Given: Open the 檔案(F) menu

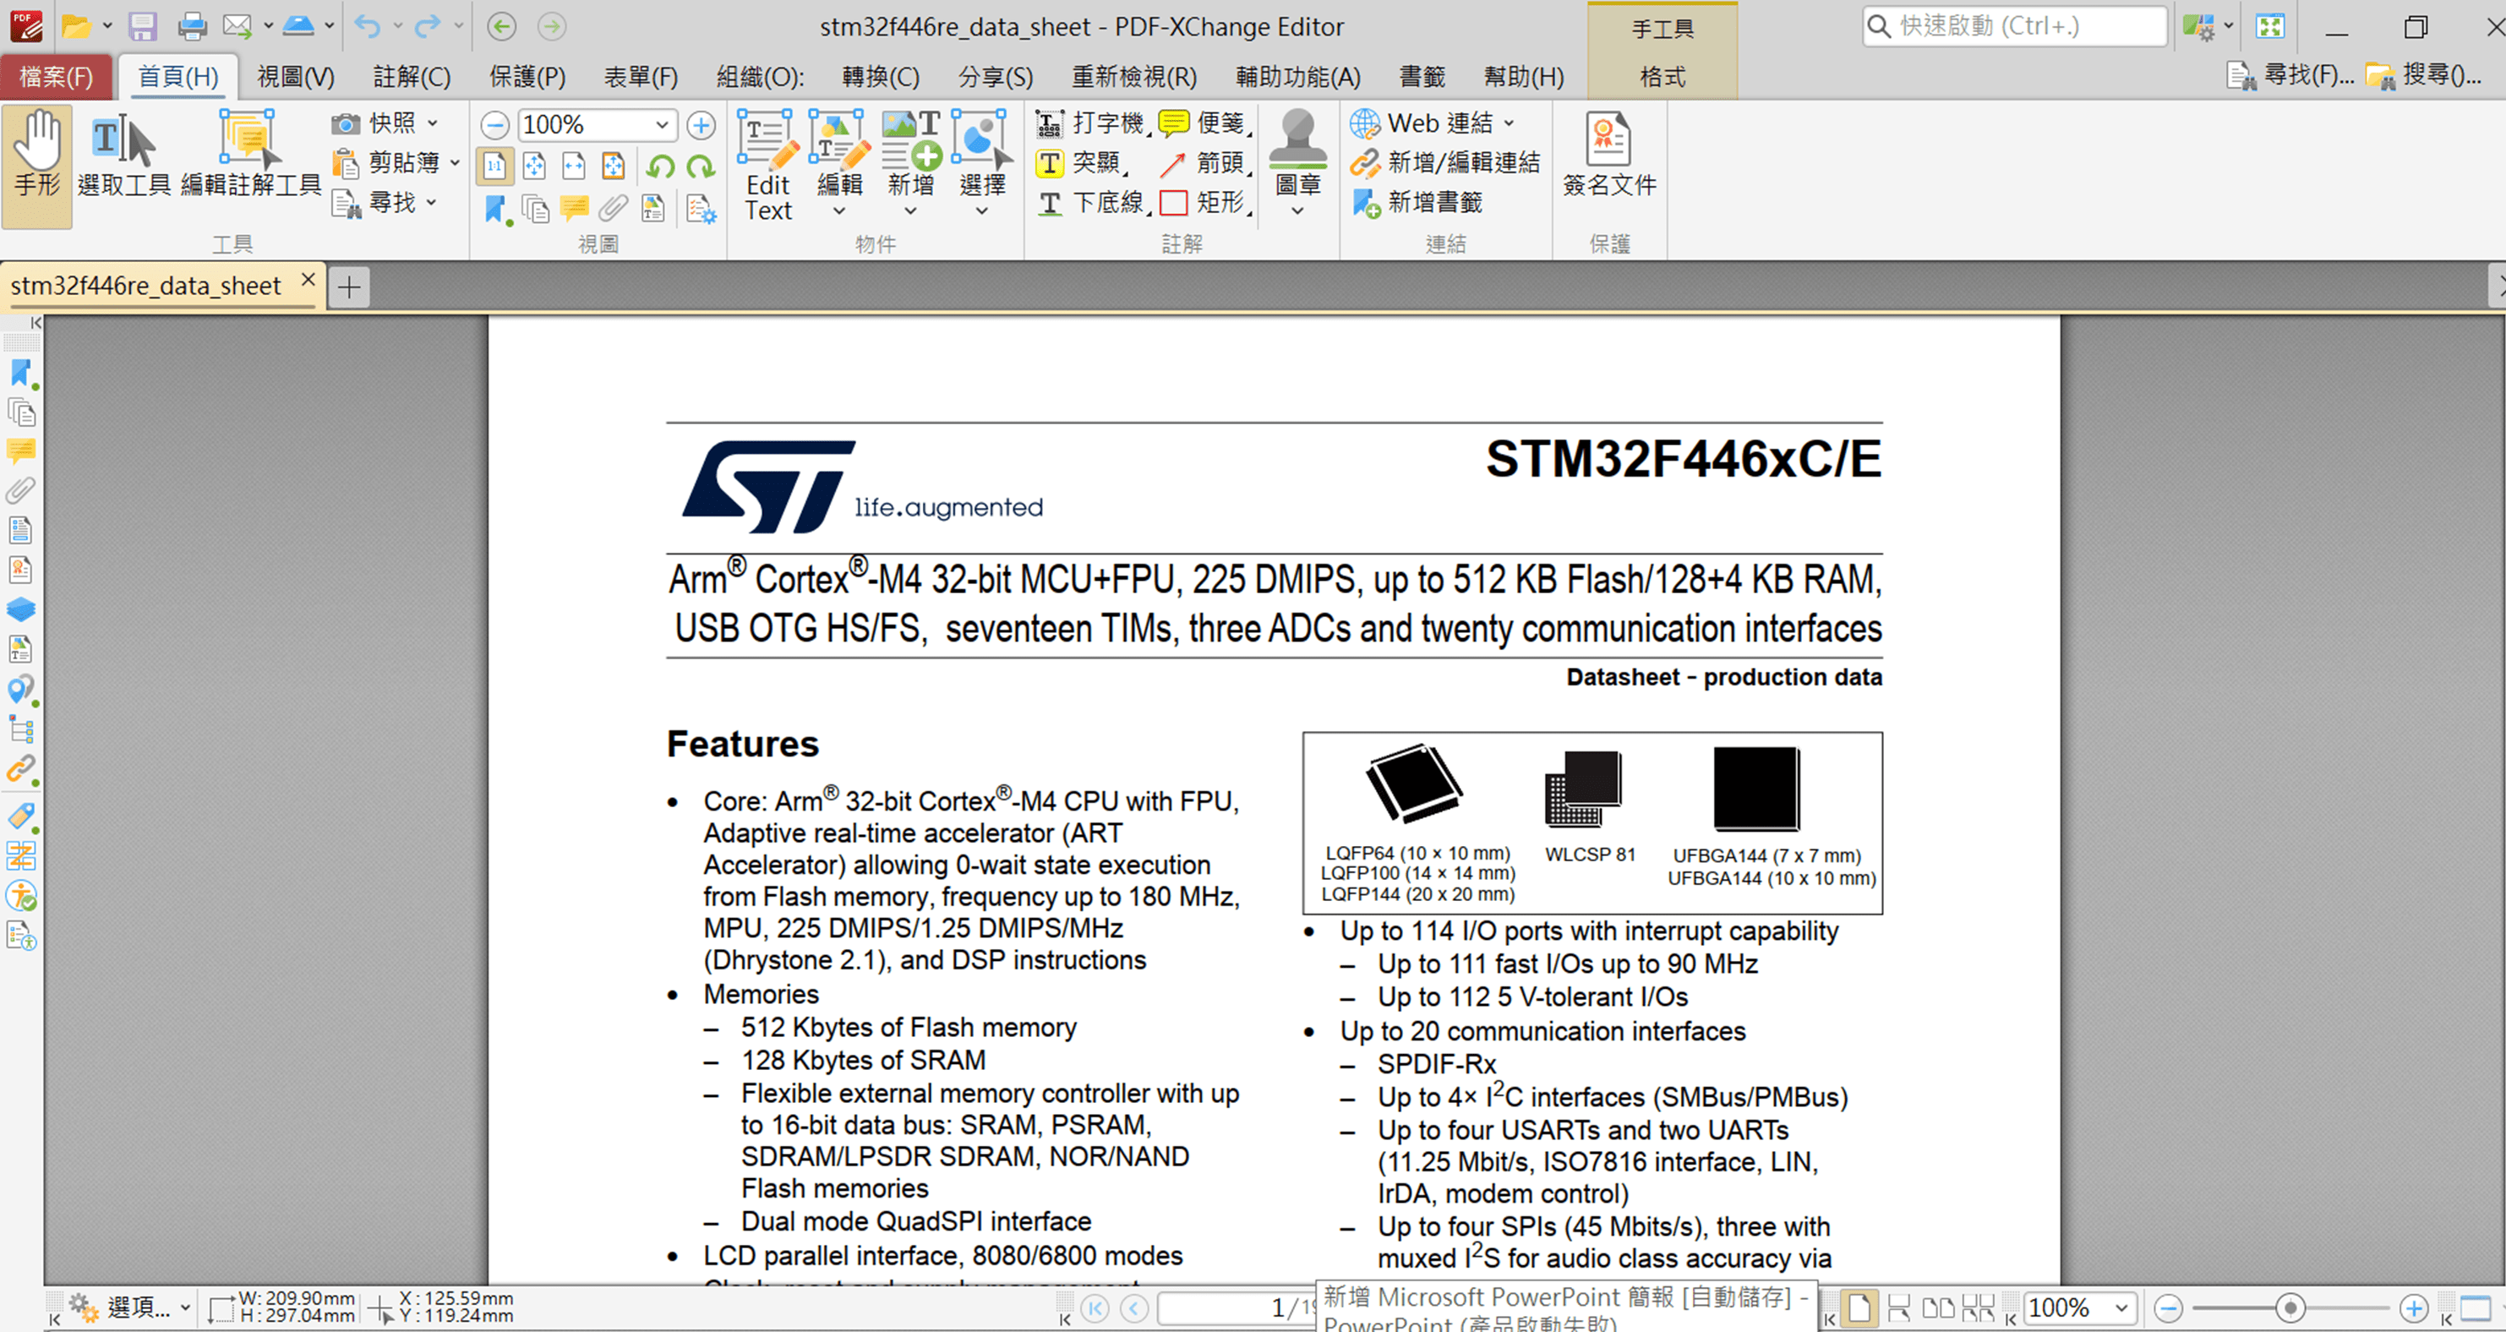Looking at the screenshot, I should coord(56,77).
